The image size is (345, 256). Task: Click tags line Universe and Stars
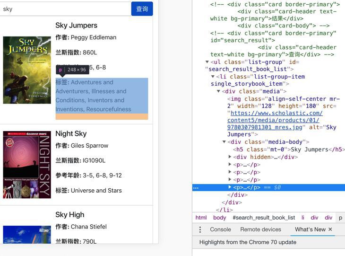[x=88, y=191]
